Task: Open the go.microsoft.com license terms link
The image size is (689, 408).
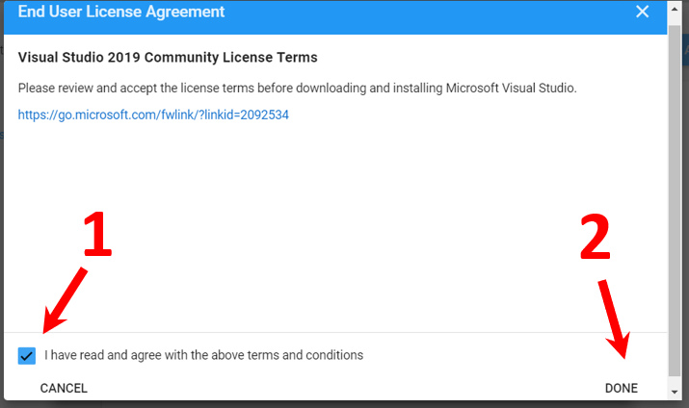Action: (x=153, y=115)
